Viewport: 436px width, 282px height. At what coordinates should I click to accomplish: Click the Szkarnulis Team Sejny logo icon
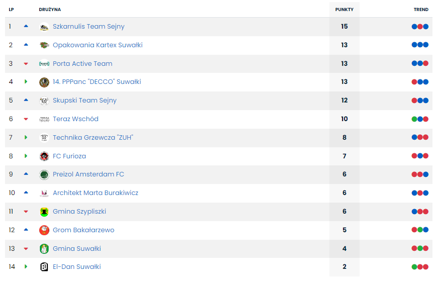44,27
